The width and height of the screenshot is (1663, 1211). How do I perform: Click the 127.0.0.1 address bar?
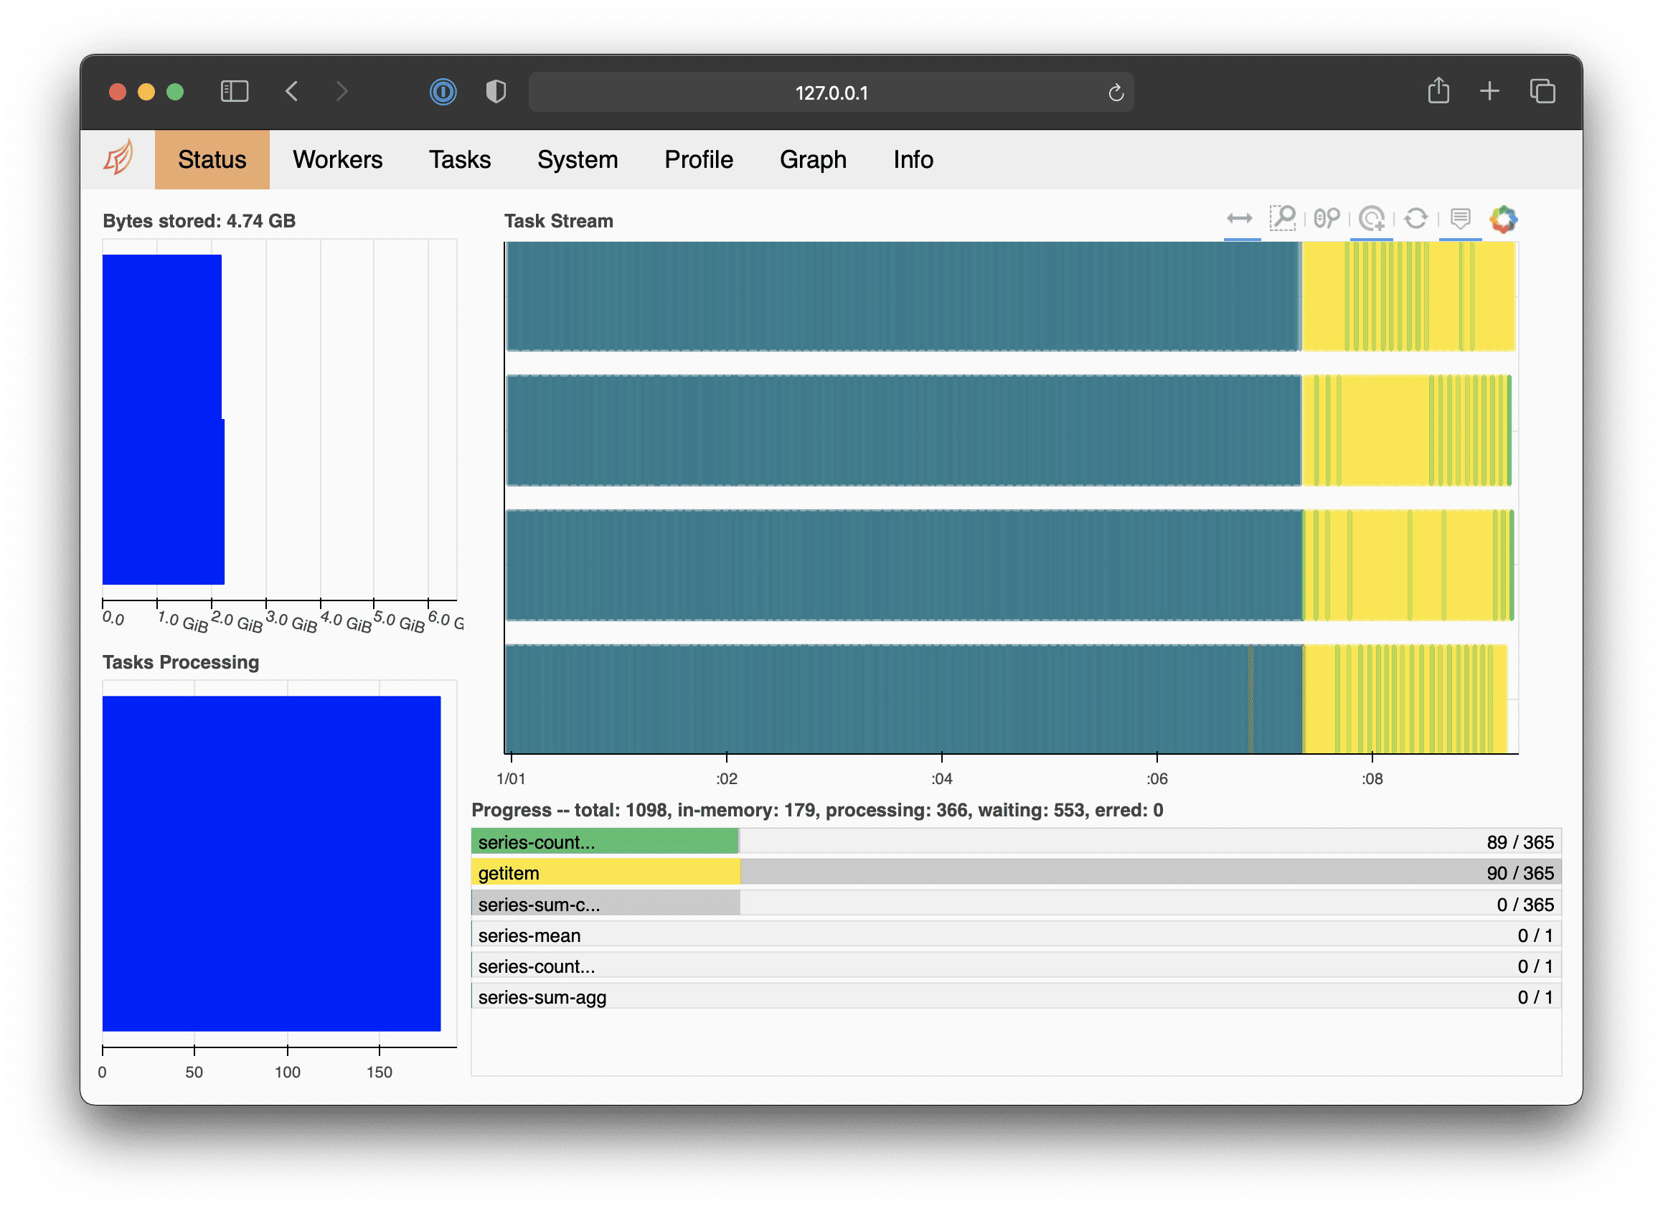point(831,93)
